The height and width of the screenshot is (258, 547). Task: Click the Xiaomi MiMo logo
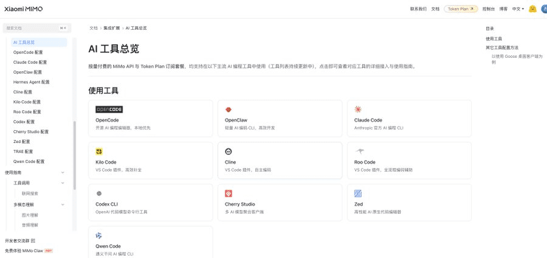(23, 9)
